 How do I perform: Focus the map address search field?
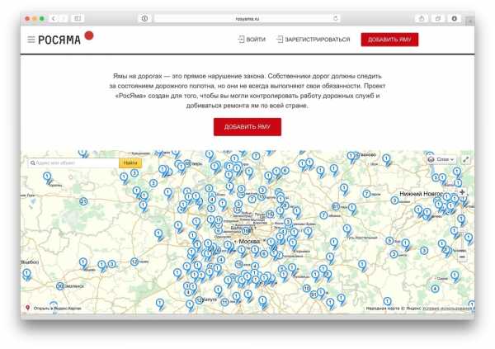73,163
